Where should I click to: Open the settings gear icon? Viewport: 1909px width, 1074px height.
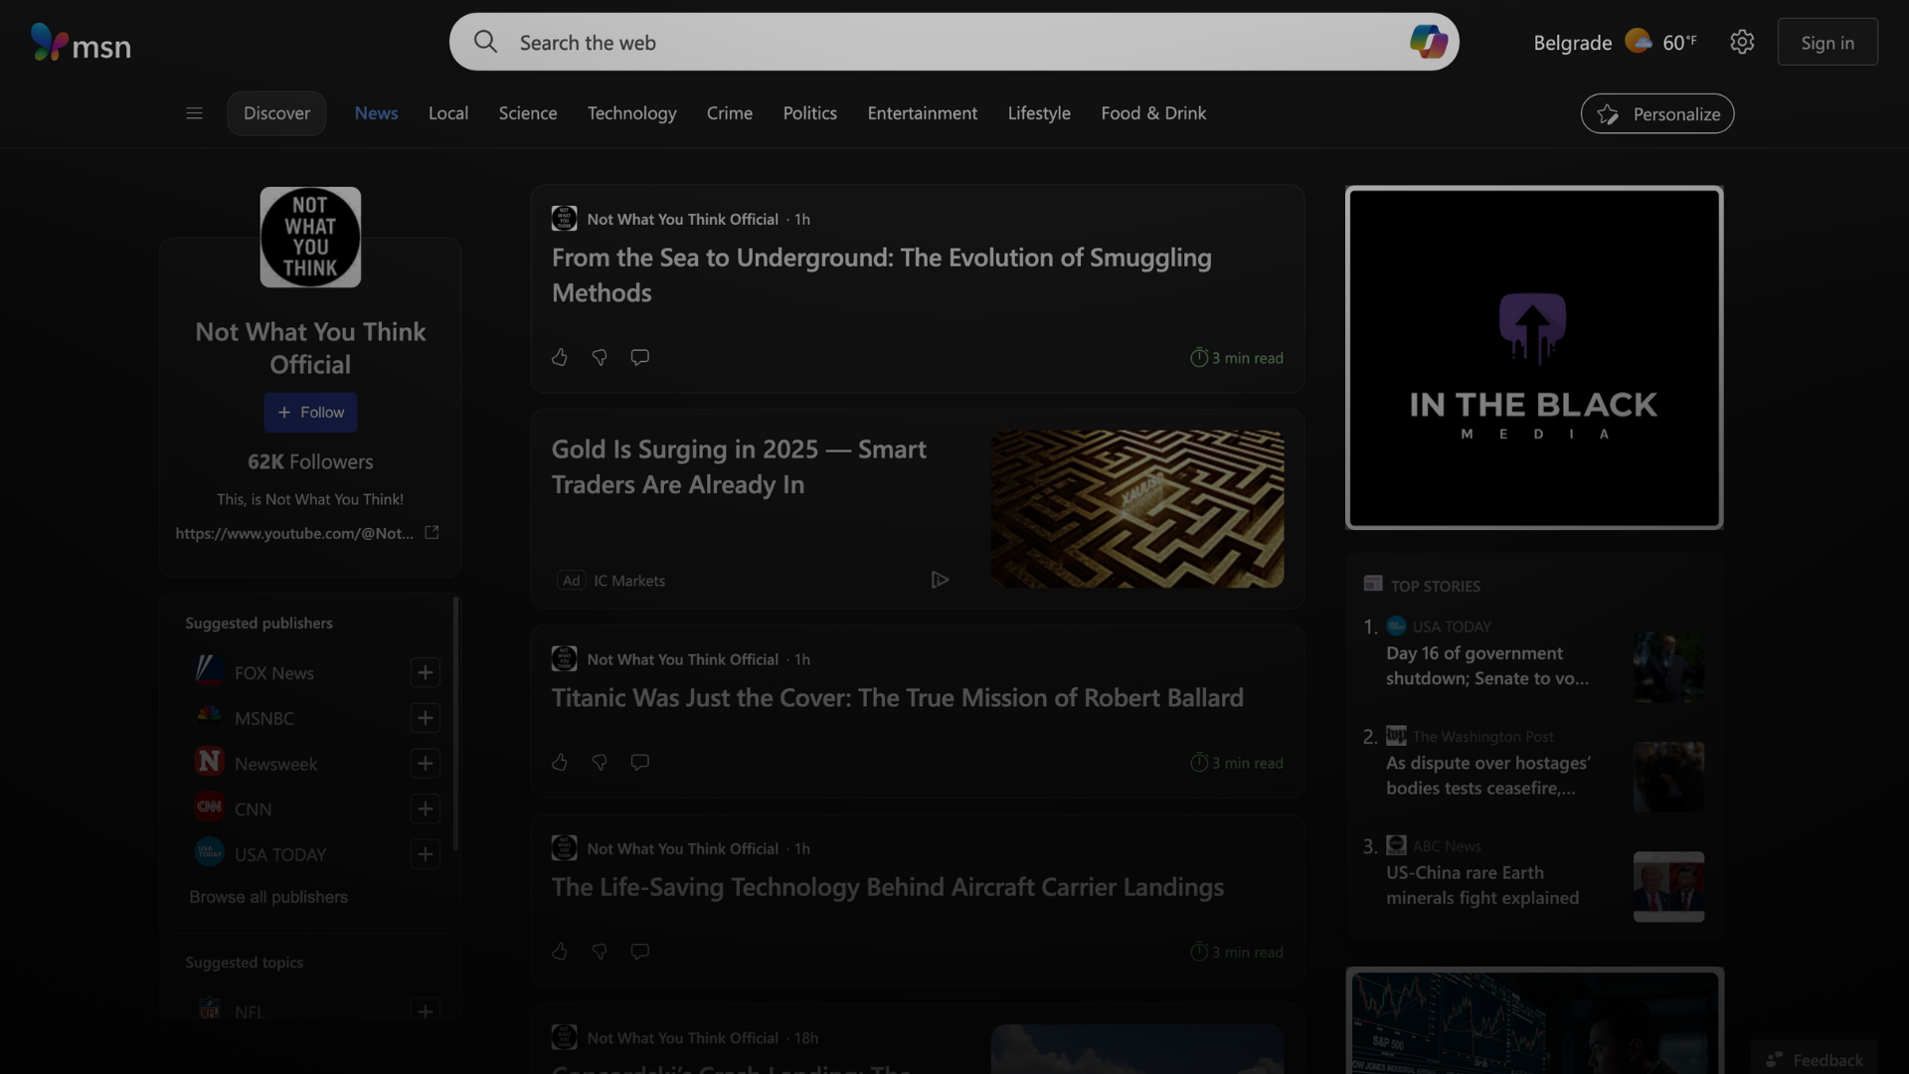1741,42
